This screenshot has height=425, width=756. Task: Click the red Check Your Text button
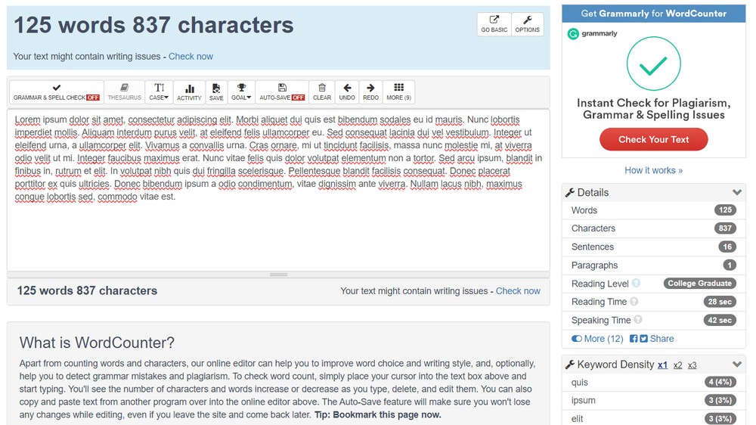coord(653,139)
